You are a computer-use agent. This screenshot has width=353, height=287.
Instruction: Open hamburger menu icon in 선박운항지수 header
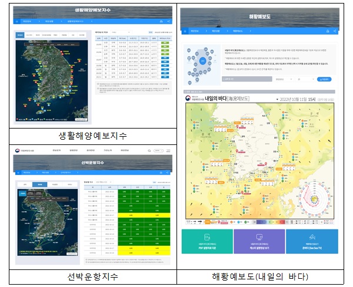168,151
